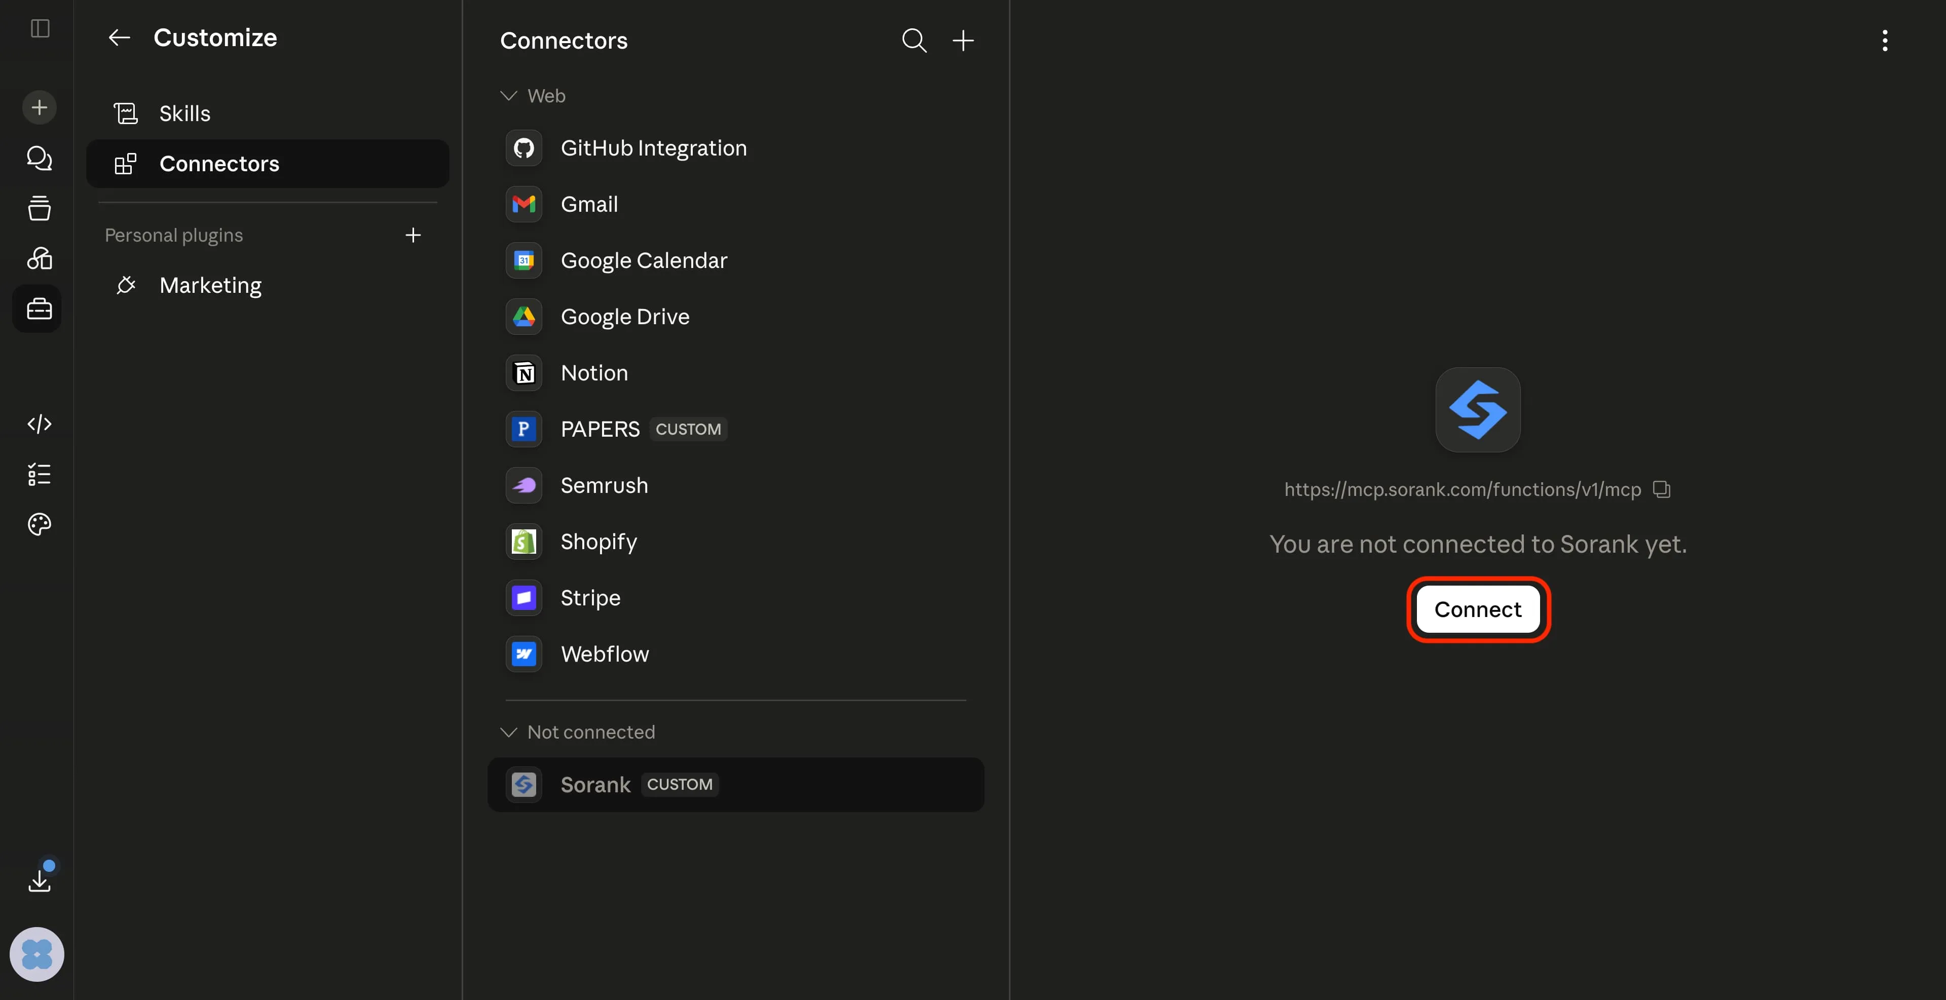Copy the Sorank MCP URL

[x=1661, y=489]
